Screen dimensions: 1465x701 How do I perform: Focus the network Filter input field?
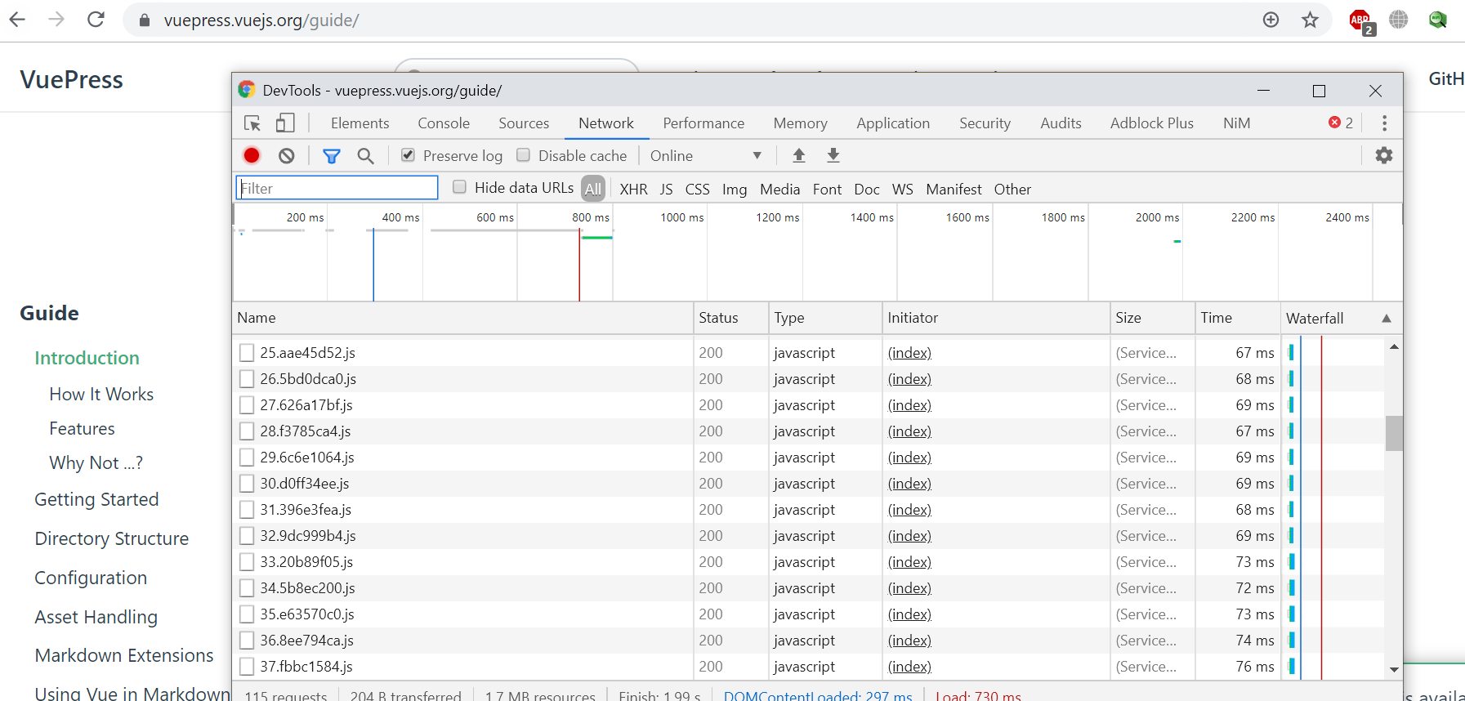click(x=337, y=188)
